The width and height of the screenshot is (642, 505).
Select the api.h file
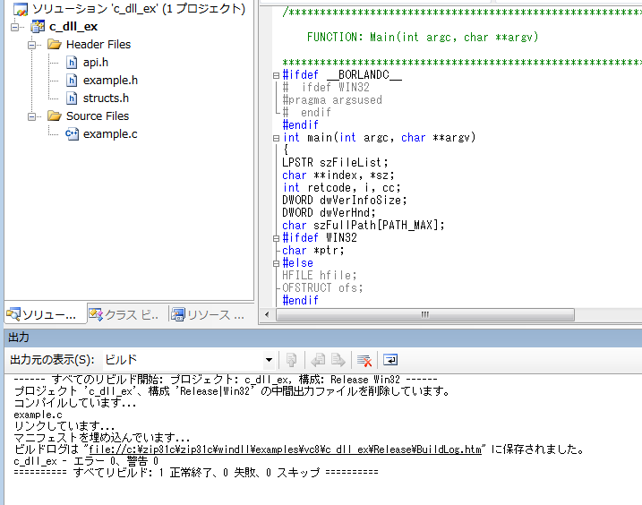tap(96, 63)
